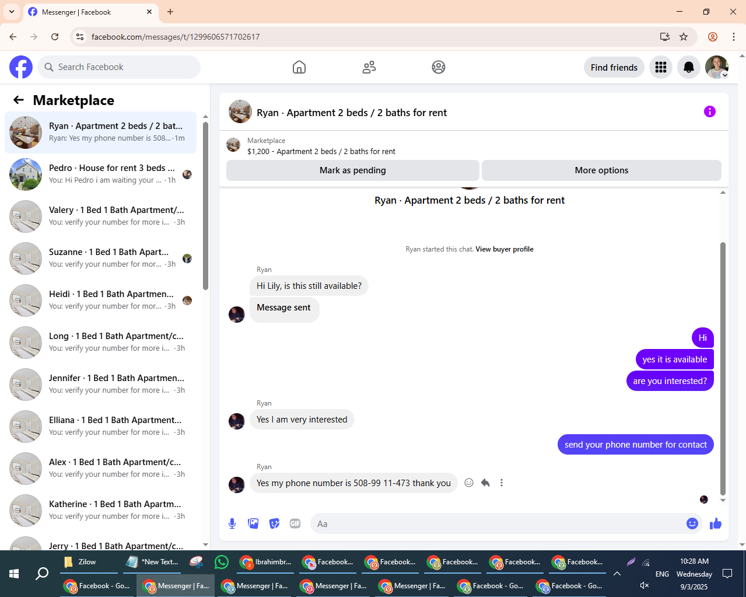View site information icon in address bar
Image resolution: width=746 pixels, height=597 pixels.
click(x=80, y=37)
